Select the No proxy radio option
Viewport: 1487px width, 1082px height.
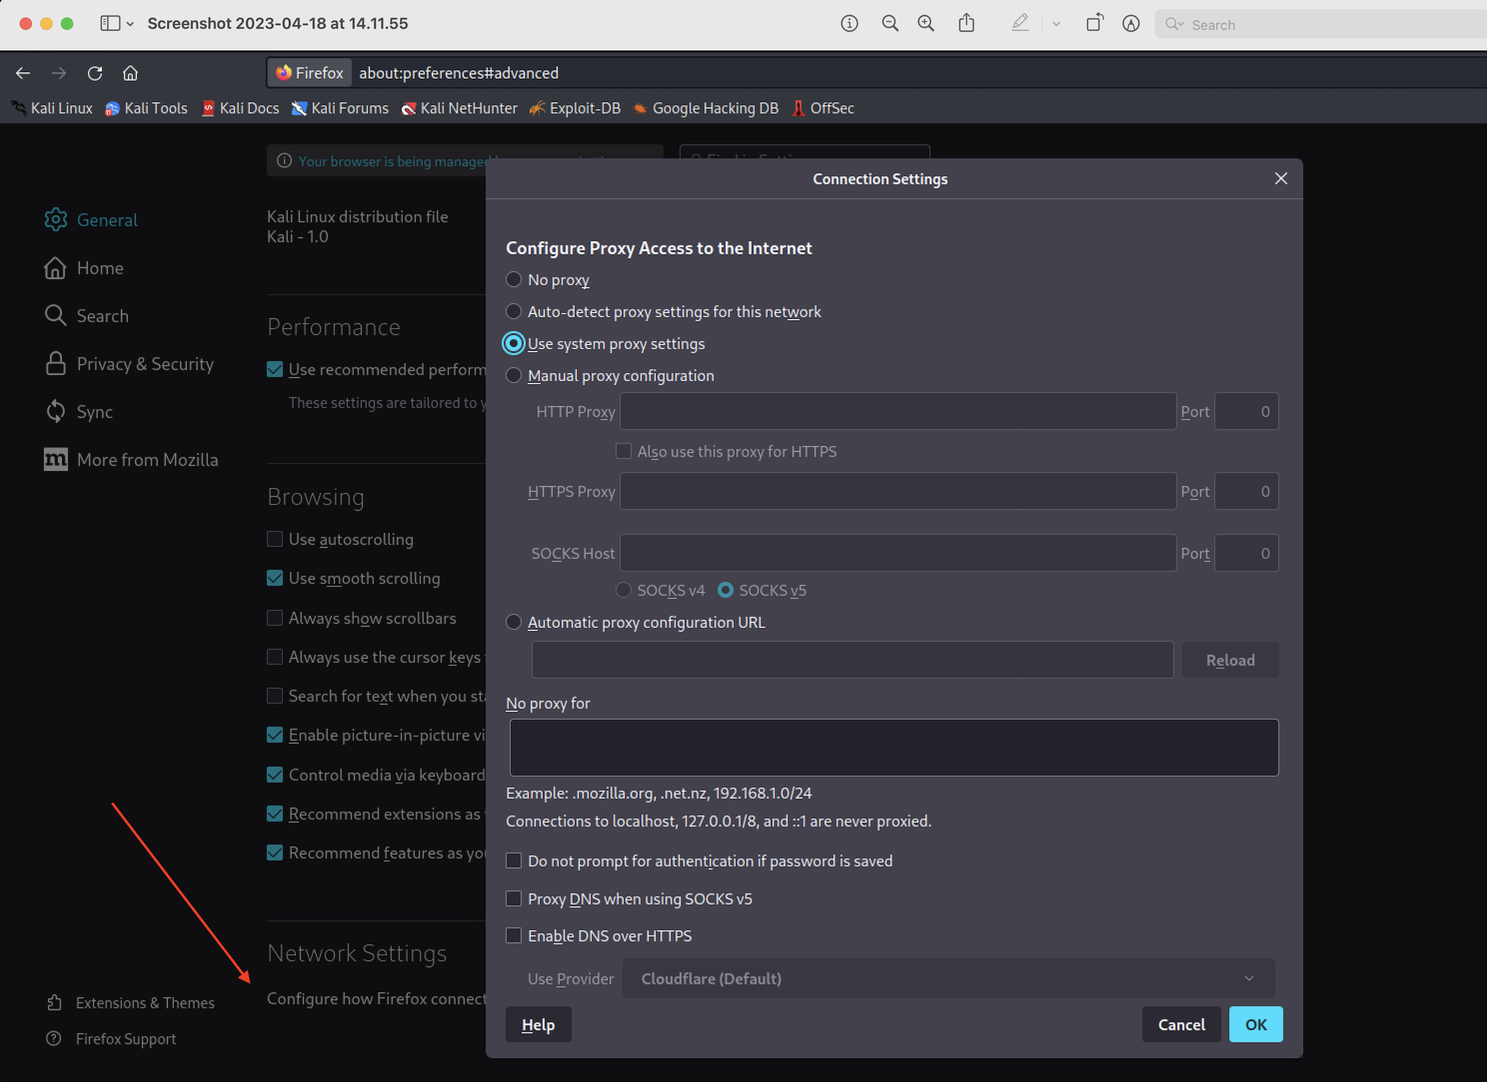pos(514,280)
